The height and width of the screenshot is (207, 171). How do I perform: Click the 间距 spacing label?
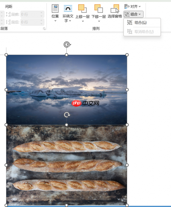pos(9,7)
